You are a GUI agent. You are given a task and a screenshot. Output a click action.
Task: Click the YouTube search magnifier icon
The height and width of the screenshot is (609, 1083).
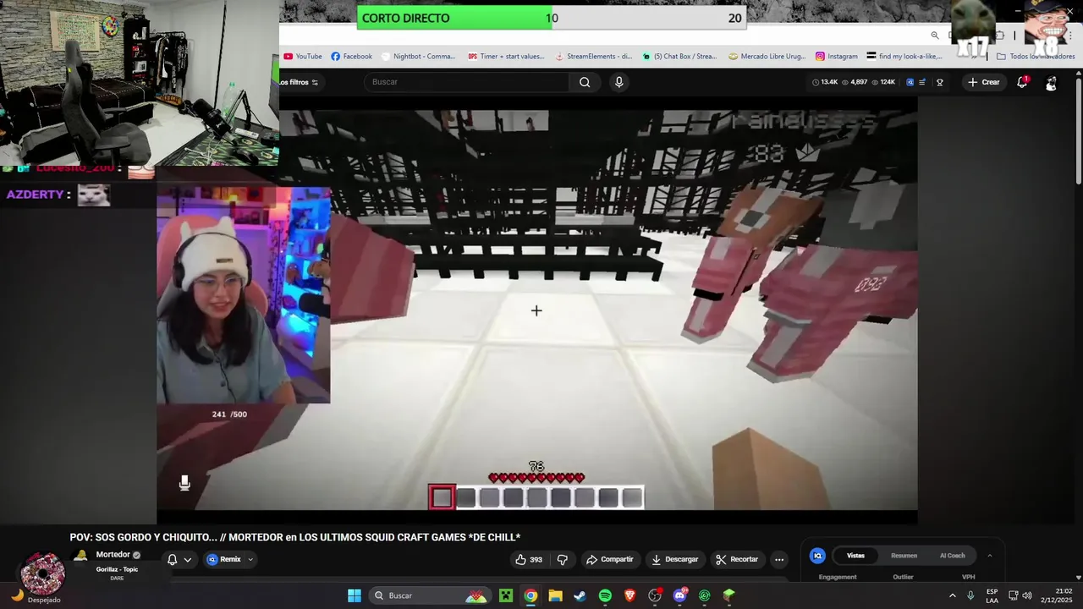585,82
